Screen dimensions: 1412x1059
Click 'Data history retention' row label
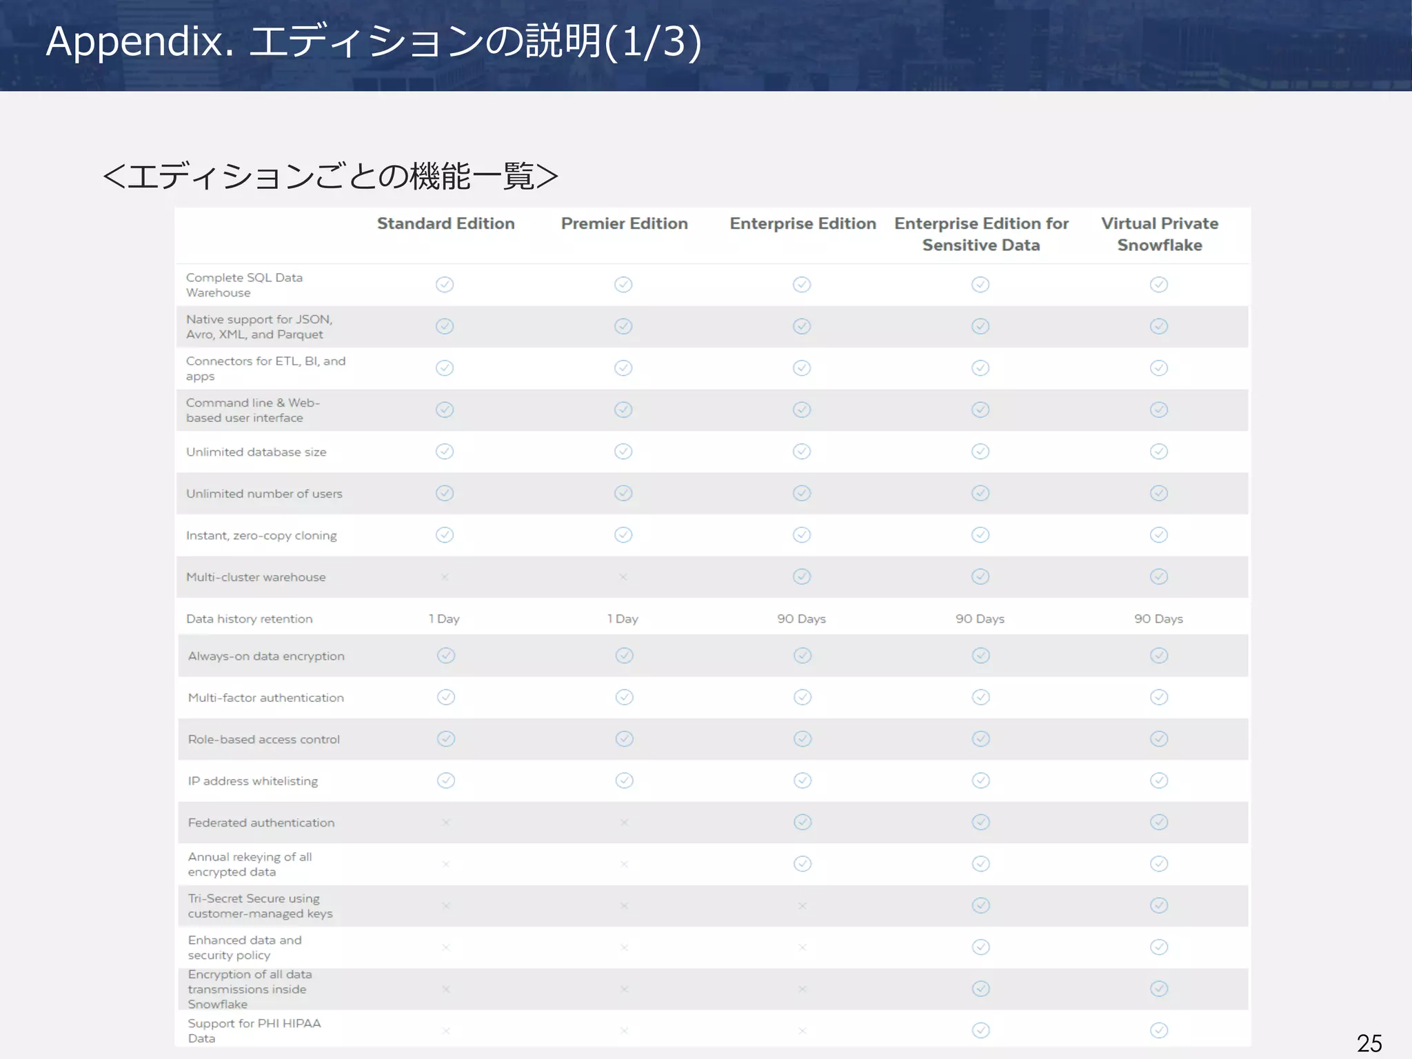click(250, 619)
